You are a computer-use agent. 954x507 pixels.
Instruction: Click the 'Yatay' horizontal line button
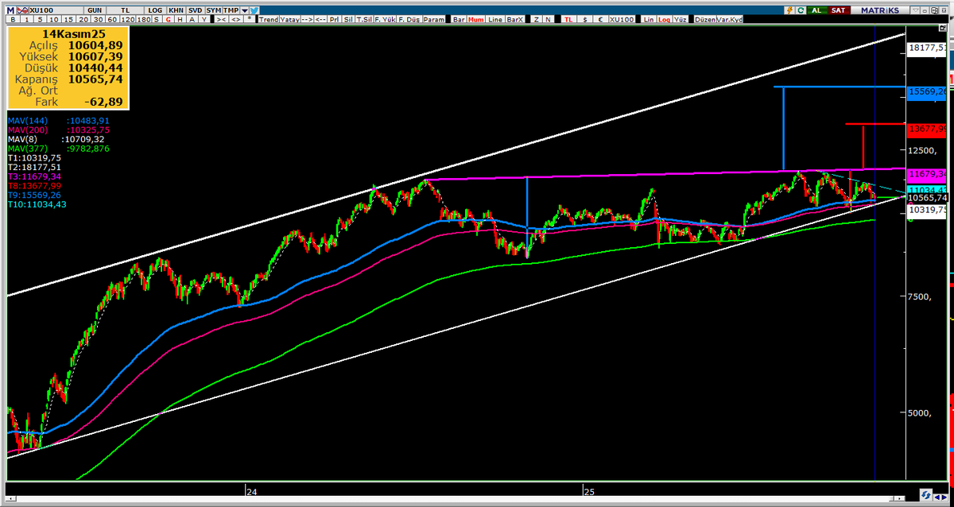tap(289, 19)
